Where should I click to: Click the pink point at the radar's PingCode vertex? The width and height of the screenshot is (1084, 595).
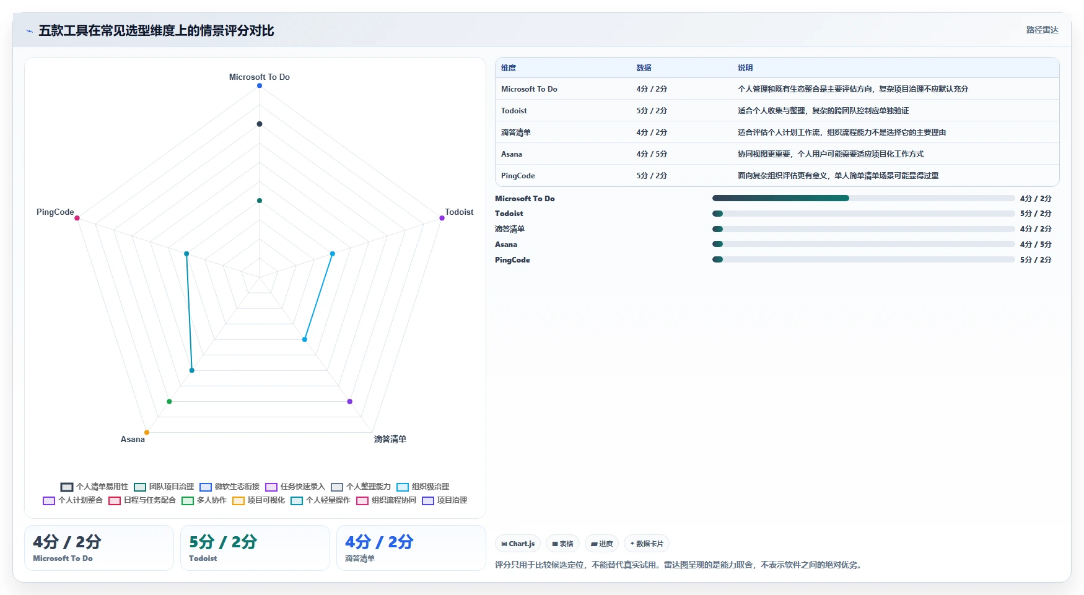[x=77, y=218]
